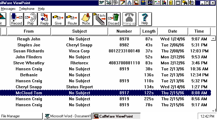Sort messages by Subject column header

pyautogui.click(x=79, y=31)
